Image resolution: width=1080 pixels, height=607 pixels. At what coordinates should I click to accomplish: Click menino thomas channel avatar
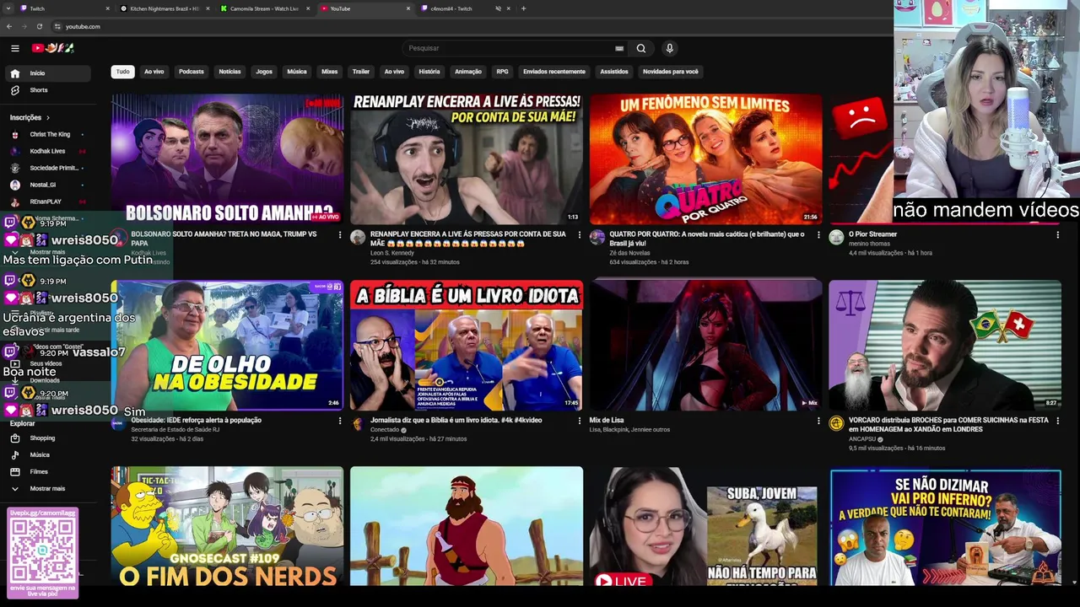point(836,238)
